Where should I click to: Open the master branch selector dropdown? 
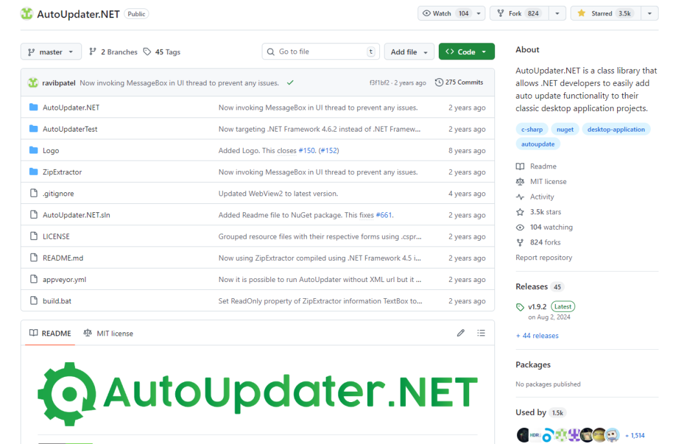click(51, 52)
